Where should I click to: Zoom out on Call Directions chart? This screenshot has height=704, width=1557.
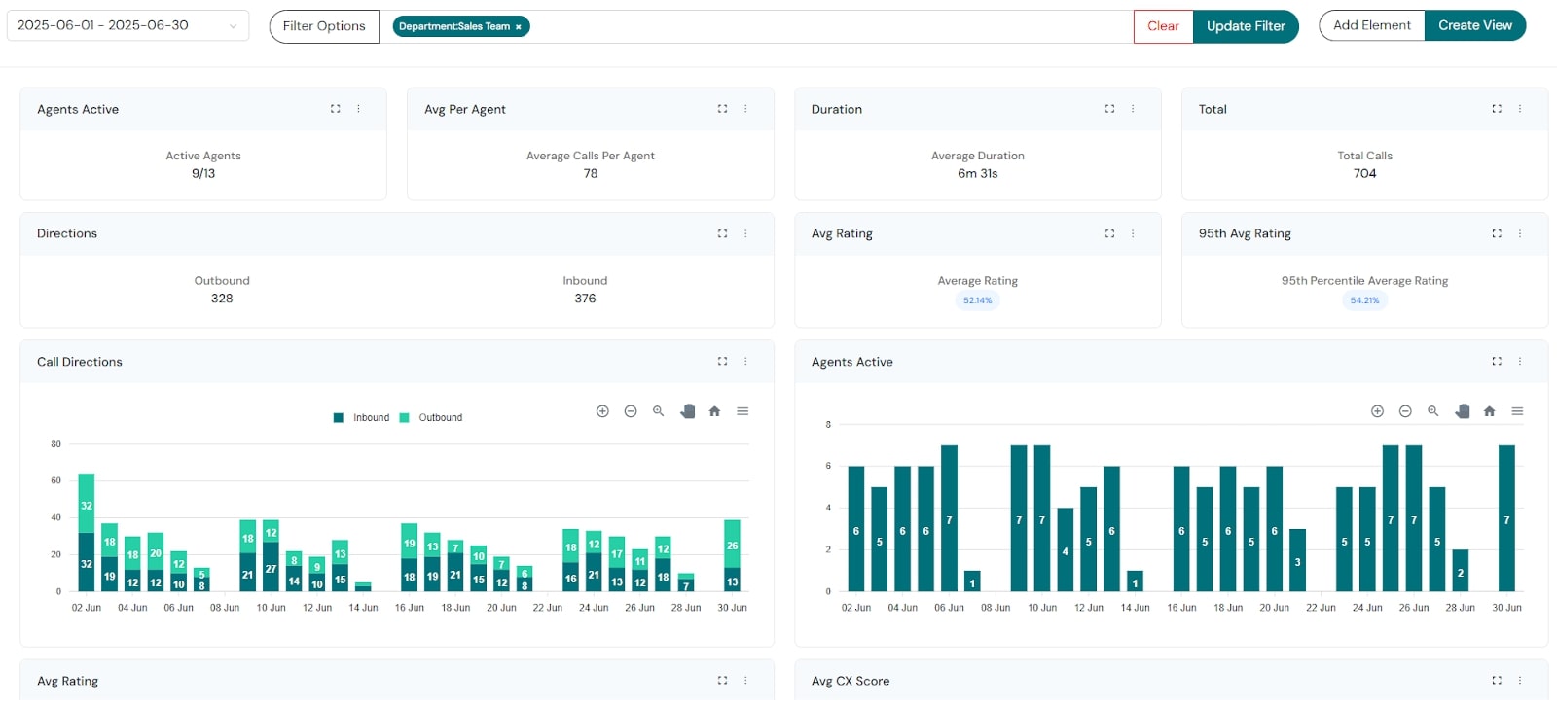[631, 411]
